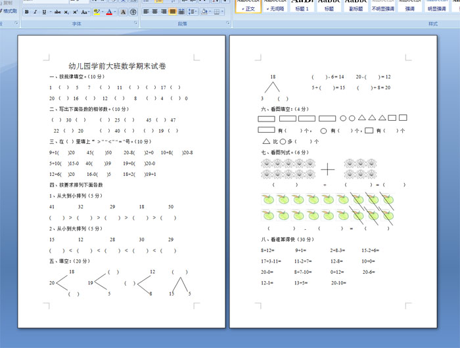Open the underline style dropdown arrow
The width and height of the screenshot is (460, 348).
(50, 12)
